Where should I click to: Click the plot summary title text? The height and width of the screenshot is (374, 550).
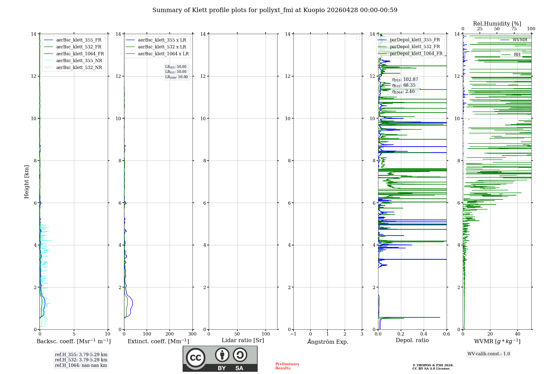tap(275, 10)
